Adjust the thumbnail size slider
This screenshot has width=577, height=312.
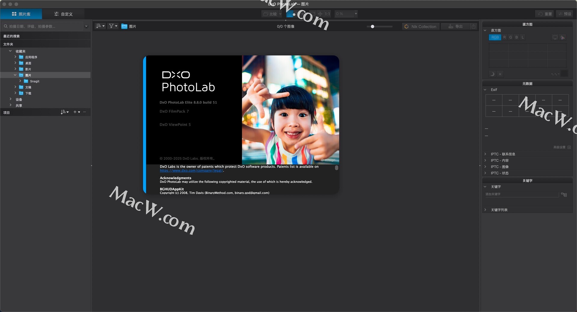(372, 26)
